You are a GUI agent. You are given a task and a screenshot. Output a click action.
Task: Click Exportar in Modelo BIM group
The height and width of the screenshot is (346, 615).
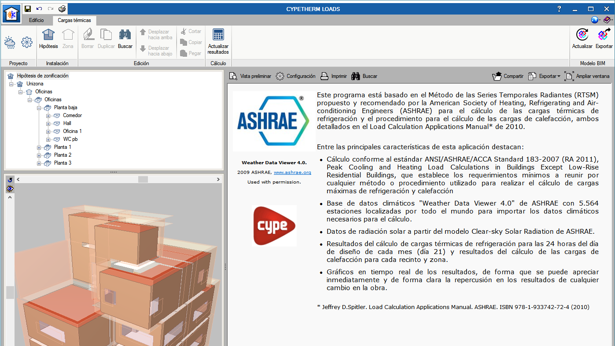[604, 39]
